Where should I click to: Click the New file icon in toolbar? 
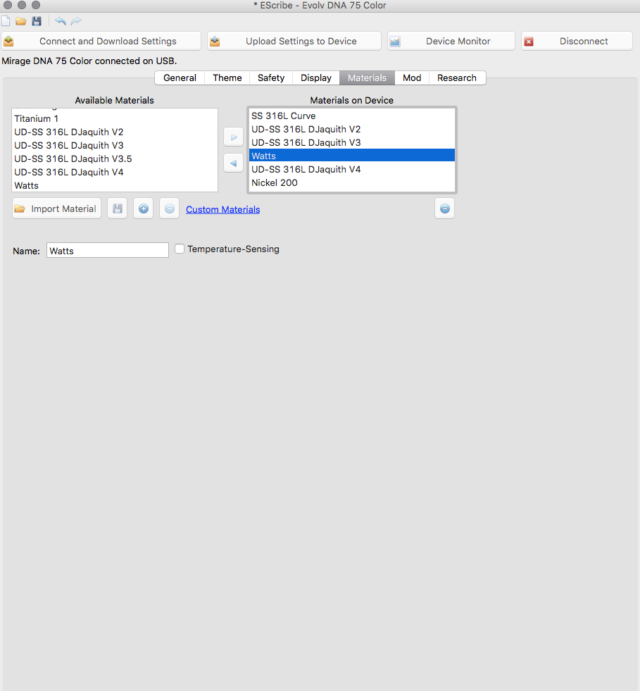coord(6,21)
